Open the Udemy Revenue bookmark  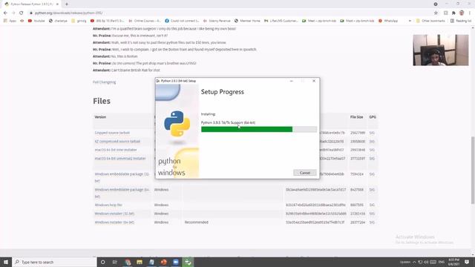(217, 21)
